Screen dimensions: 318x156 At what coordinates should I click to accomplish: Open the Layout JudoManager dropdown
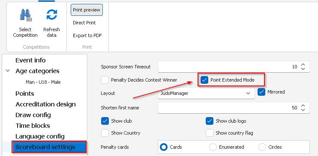click(x=206, y=93)
